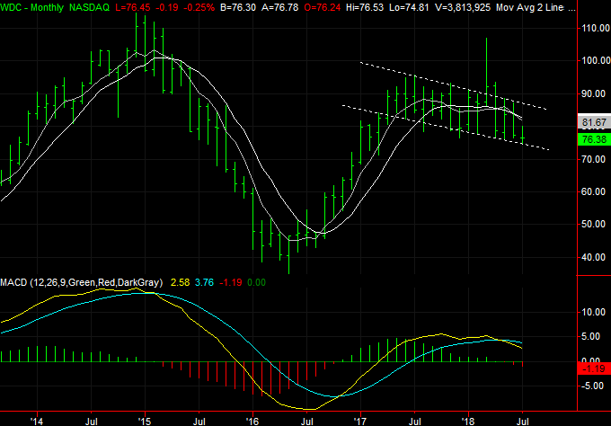Click the yellow MACD value 2.58
Screen dimensions: 611x426
click(180, 282)
